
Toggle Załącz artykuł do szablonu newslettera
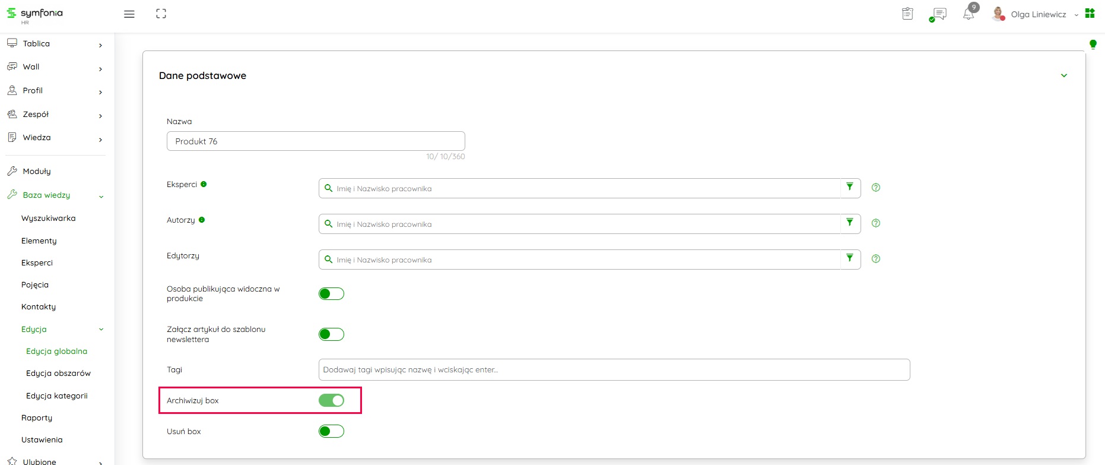(331, 334)
